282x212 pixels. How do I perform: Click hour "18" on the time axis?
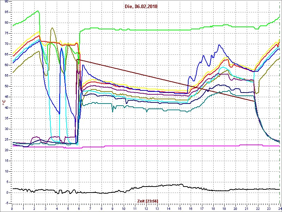213,208
